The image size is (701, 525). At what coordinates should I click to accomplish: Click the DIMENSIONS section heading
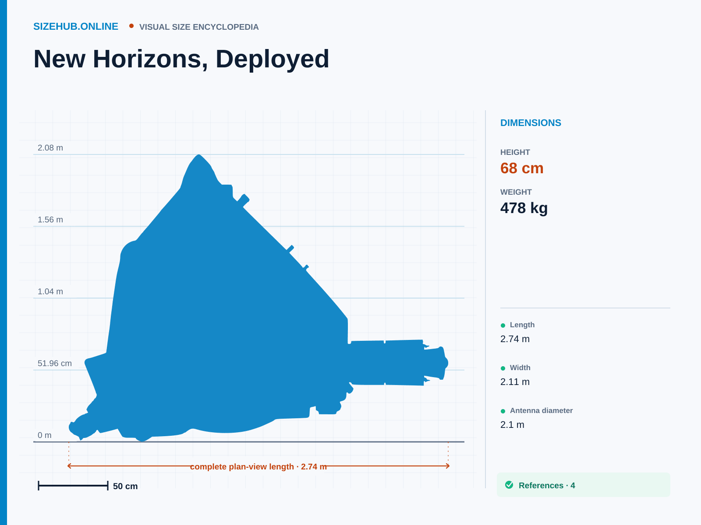[x=531, y=123]
